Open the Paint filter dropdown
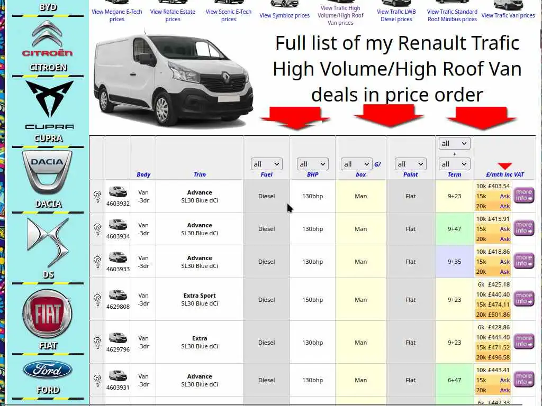The height and width of the screenshot is (406, 542). [410, 164]
